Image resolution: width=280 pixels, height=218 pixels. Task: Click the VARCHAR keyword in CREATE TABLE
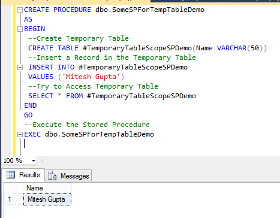click(x=231, y=48)
